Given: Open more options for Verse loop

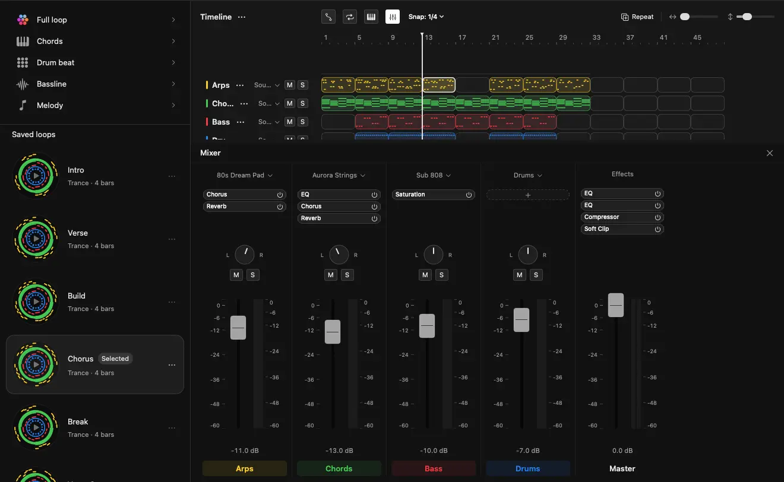Looking at the screenshot, I should pos(172,239).
